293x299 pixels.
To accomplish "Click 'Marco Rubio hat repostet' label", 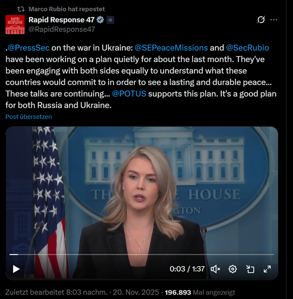I will (x=67, y=9).
